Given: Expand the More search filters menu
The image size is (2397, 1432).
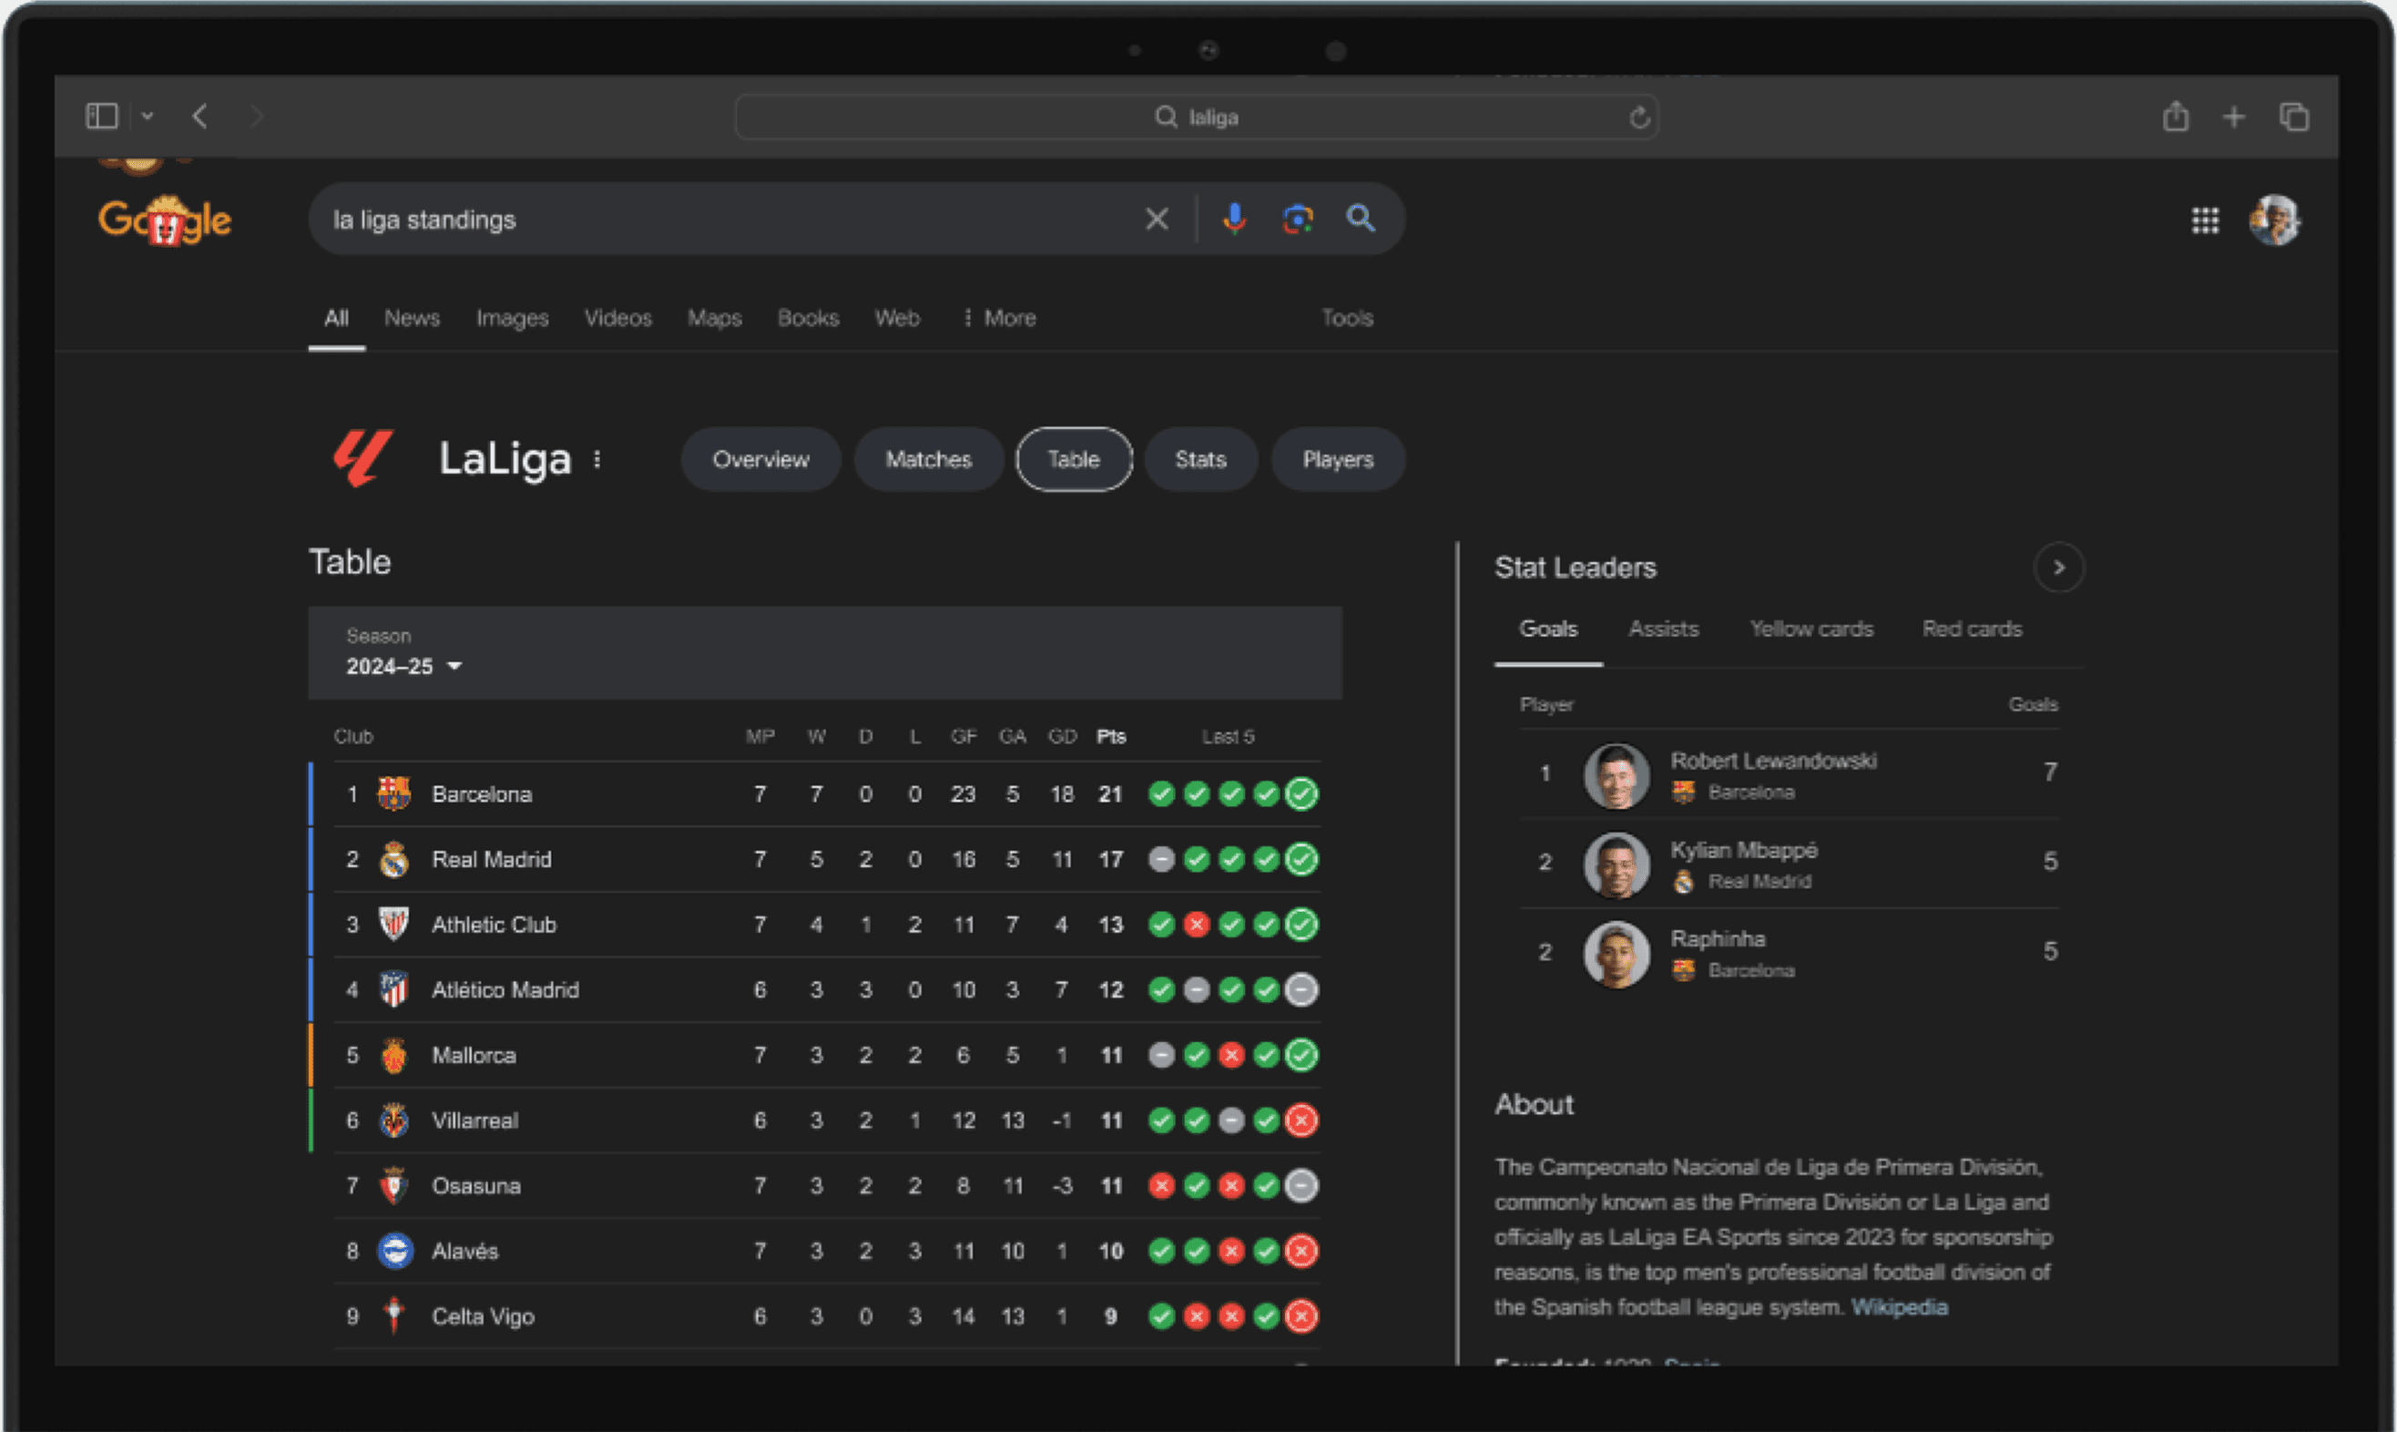Looking at the screenshot, I should click(x=999, y=319).
